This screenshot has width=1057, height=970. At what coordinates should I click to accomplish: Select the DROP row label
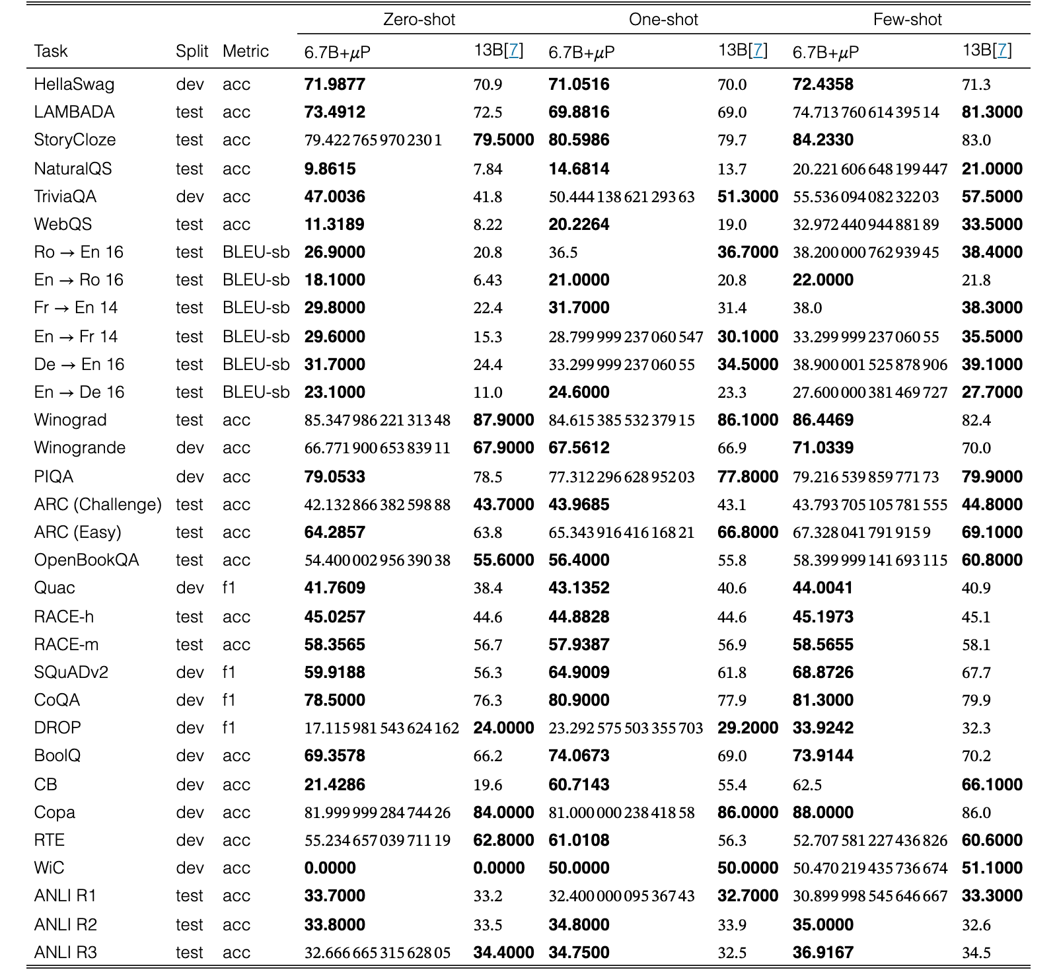(57, 728)
